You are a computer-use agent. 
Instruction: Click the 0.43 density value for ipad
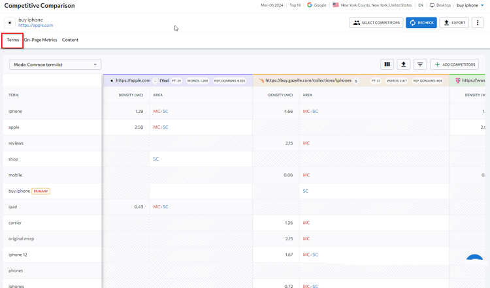[139, 207]
